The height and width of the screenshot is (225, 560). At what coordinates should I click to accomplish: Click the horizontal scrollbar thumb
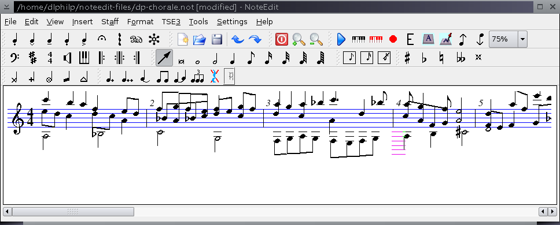pyautogui.click(x=73, y=212)
